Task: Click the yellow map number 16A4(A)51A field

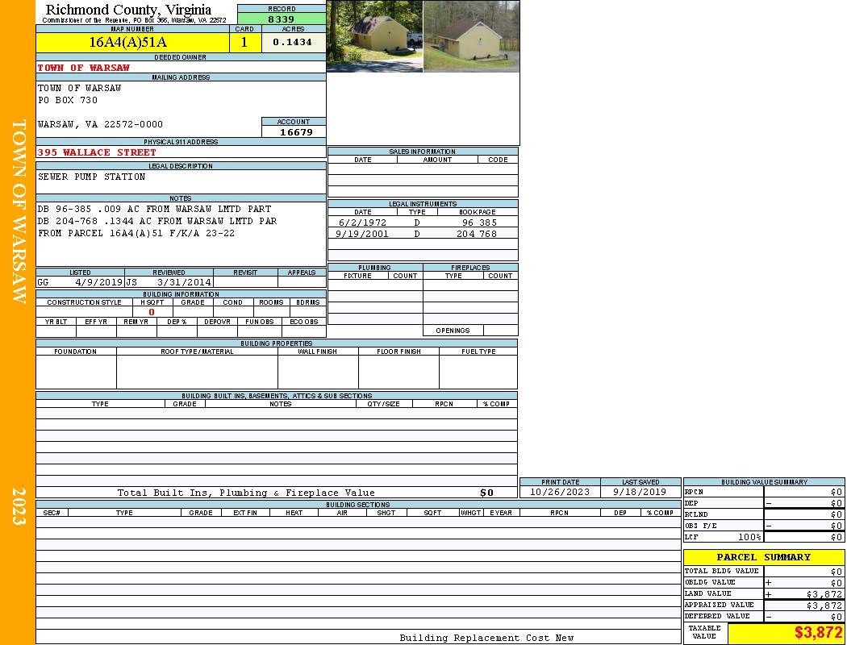Action: click(x=127, y=43)
